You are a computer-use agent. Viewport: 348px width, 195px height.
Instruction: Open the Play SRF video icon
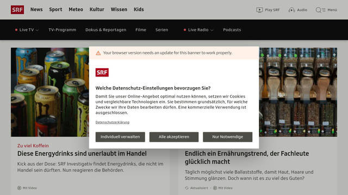coord(259,10)
